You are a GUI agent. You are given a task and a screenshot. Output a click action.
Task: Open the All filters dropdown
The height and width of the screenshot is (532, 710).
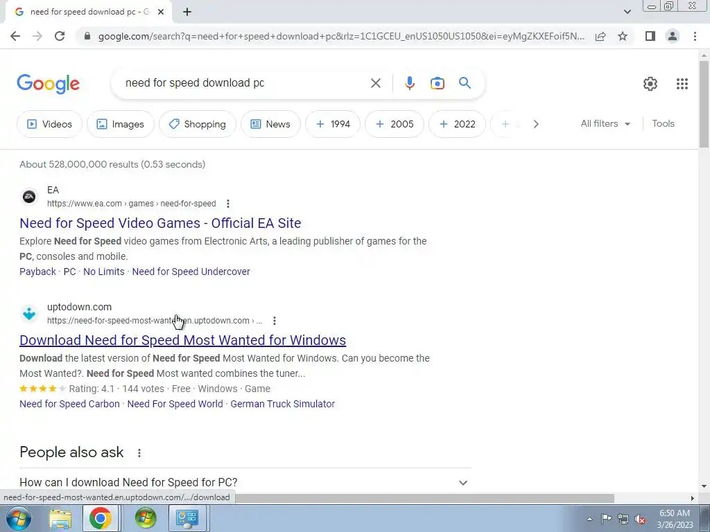[x=605, y=123]
